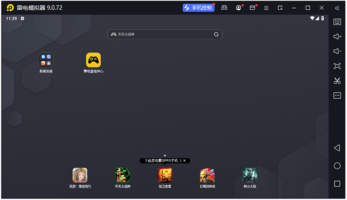Screen dimensions: 347x200
Task: Expand more tools with the ellipsis icon
Action: (337, 95)
